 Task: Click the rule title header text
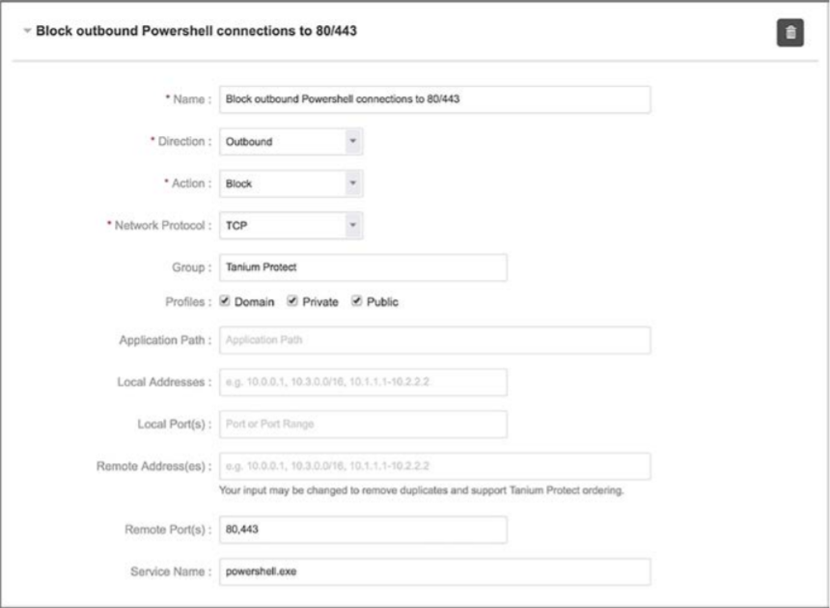tap(198, 32)
